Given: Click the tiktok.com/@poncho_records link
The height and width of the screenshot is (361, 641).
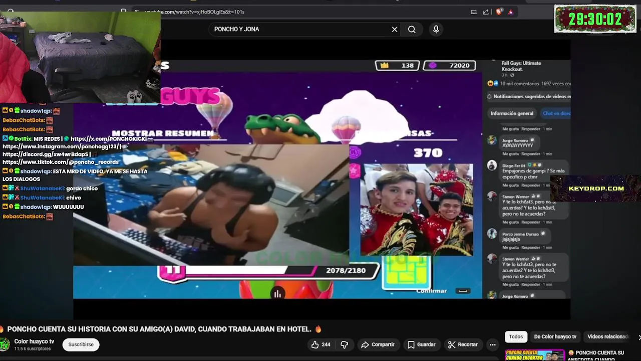Looking at the screenshot, I should coord(61,162).
